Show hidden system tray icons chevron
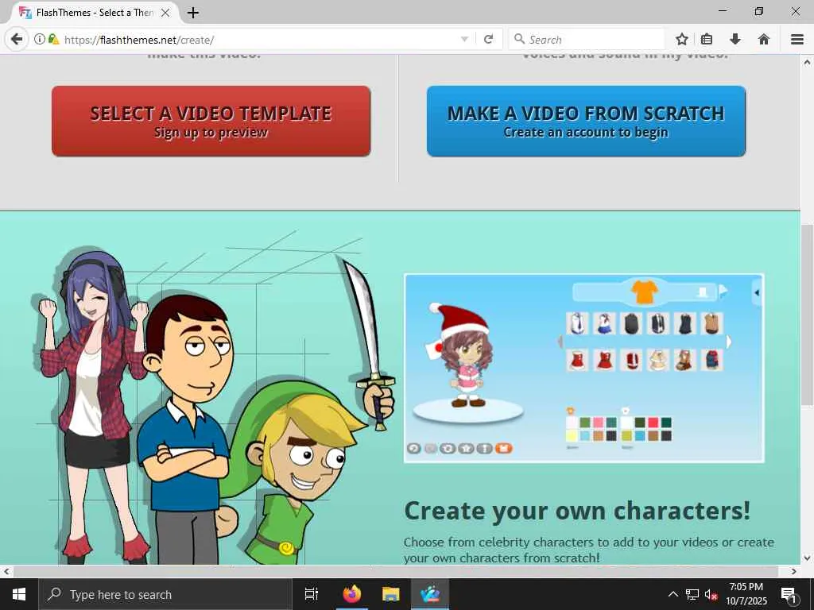Viewport: 814px width, 610px height. (x=673, y=594)
